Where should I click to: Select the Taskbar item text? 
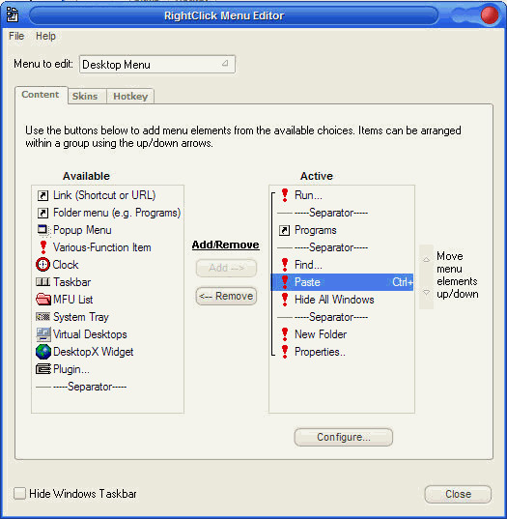click(x=72, y=282)
